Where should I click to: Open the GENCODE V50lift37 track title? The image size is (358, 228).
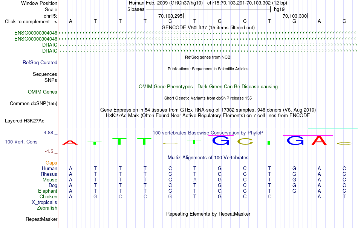208,27
